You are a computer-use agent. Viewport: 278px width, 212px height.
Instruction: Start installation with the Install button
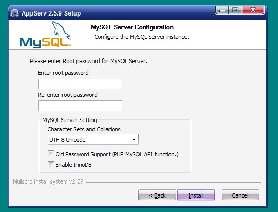click(196, 195)
